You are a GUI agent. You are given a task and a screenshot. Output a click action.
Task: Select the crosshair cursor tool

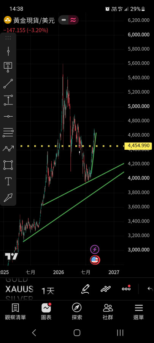point(8,51)
